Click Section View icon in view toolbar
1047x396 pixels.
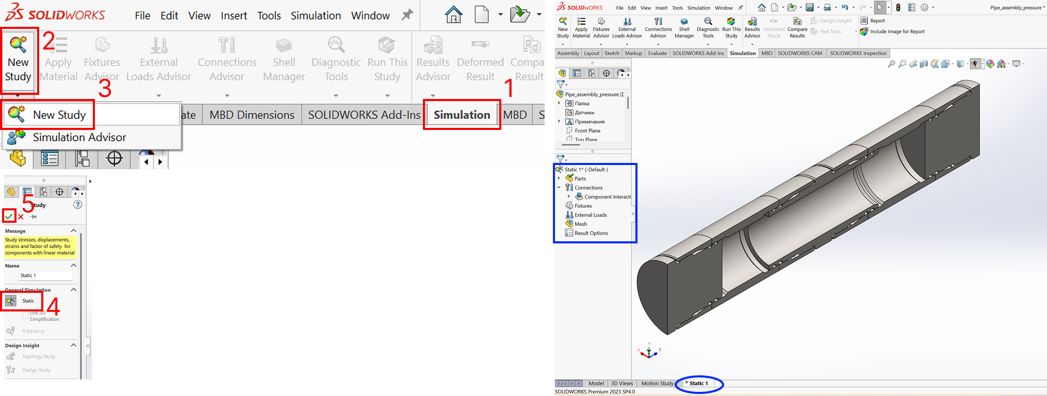924,64
